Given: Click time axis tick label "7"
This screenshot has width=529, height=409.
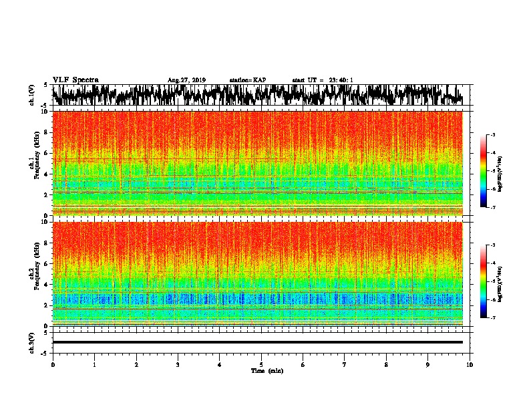Looking at the screenshot, I should point(345,365).
